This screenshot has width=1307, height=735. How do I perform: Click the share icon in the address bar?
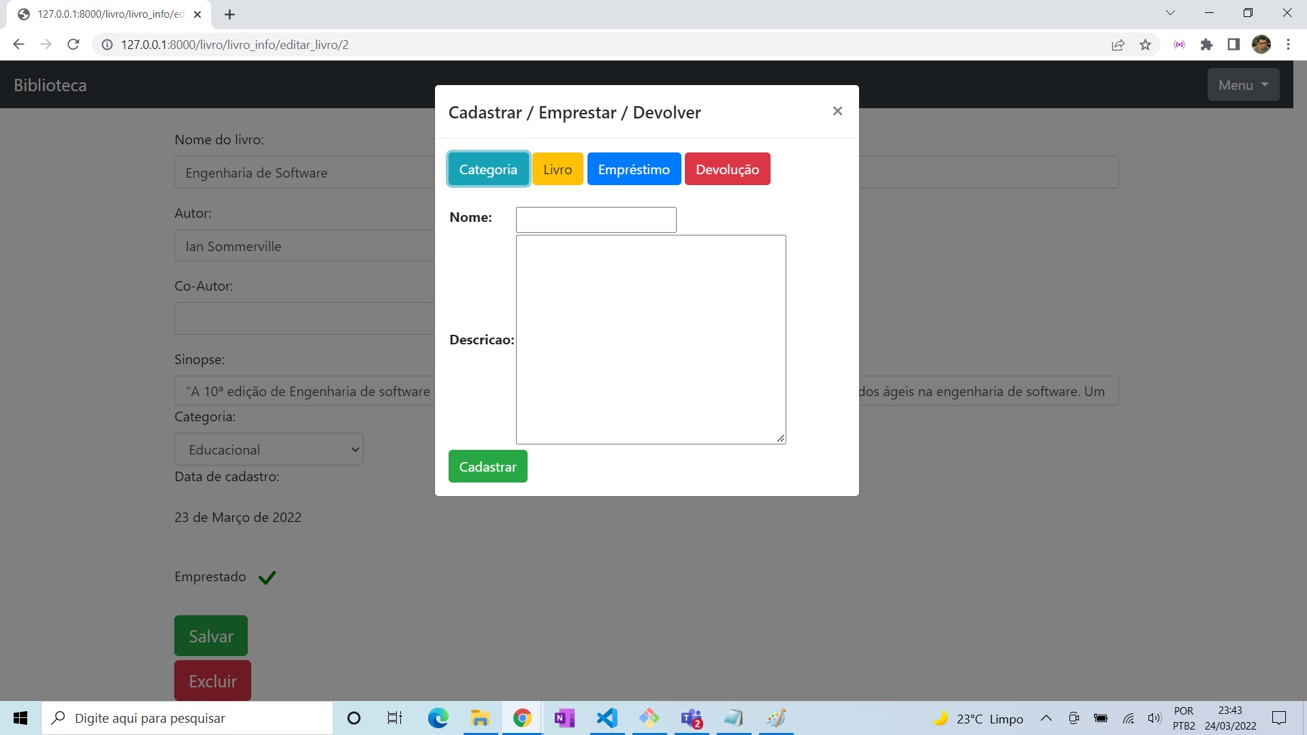pos(1118,44)
